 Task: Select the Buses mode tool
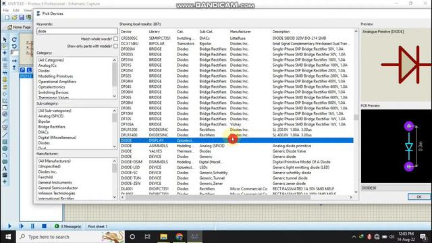coord(5,73)
